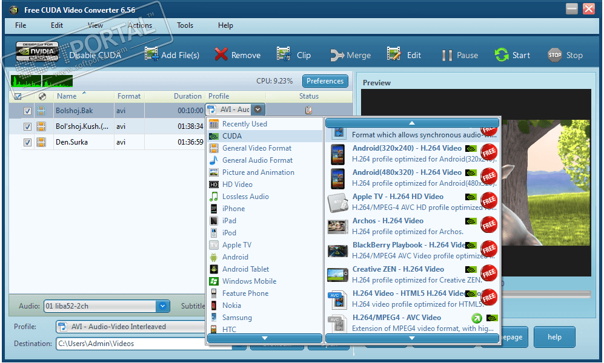Image resolution: width=604 pixels, height=363 pixels.
Task: Sort list by Name column header
Action: point(67,96)
